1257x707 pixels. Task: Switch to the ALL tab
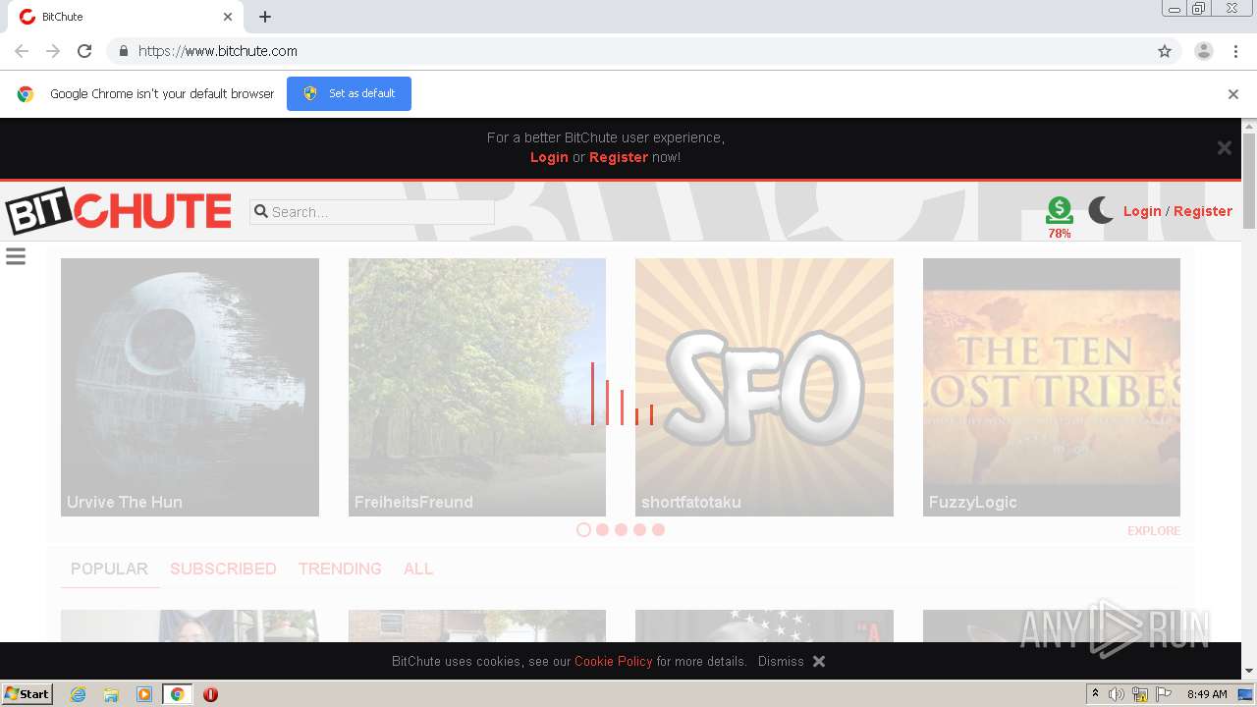[418, 569]
